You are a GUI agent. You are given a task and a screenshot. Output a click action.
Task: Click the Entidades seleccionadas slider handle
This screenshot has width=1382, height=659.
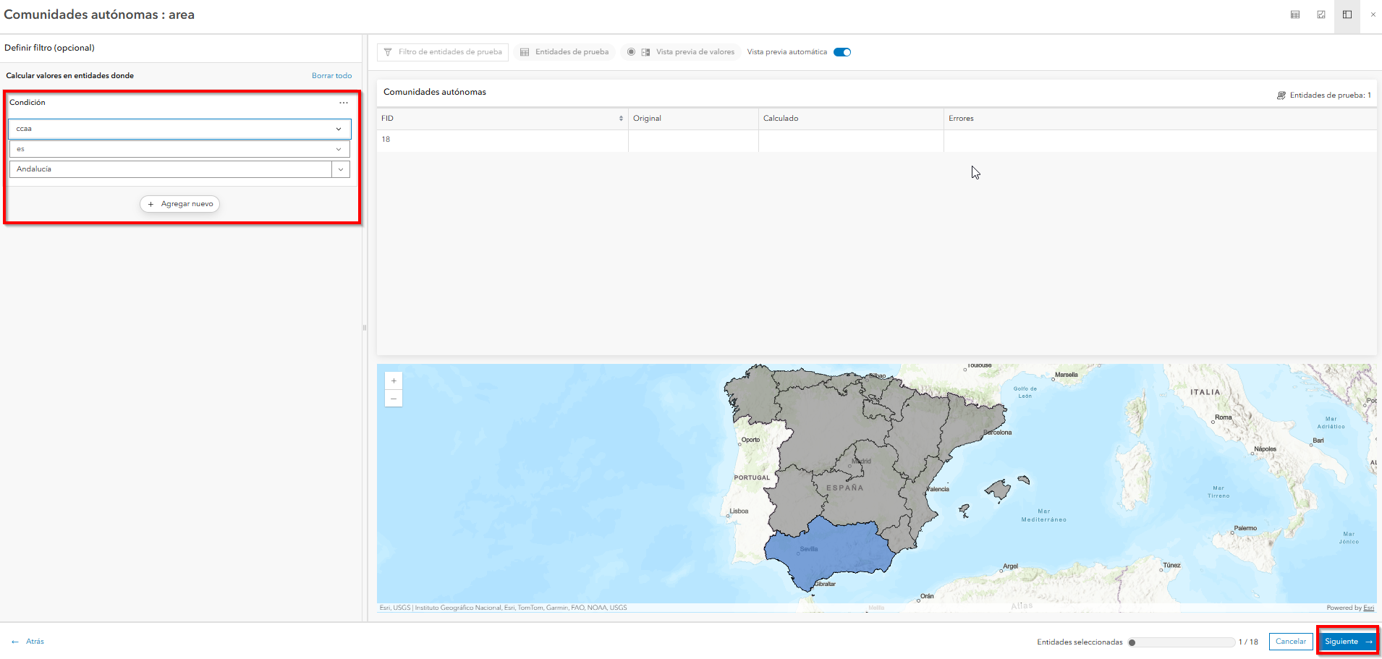[1132, 642]
